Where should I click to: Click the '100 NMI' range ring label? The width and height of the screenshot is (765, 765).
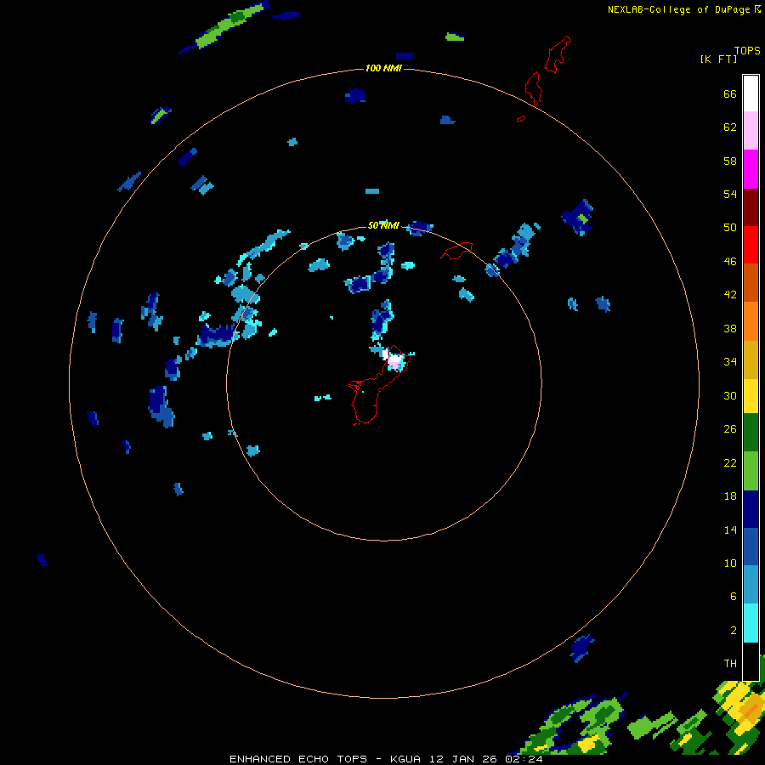pyautogui.click(x=383, y=68)
